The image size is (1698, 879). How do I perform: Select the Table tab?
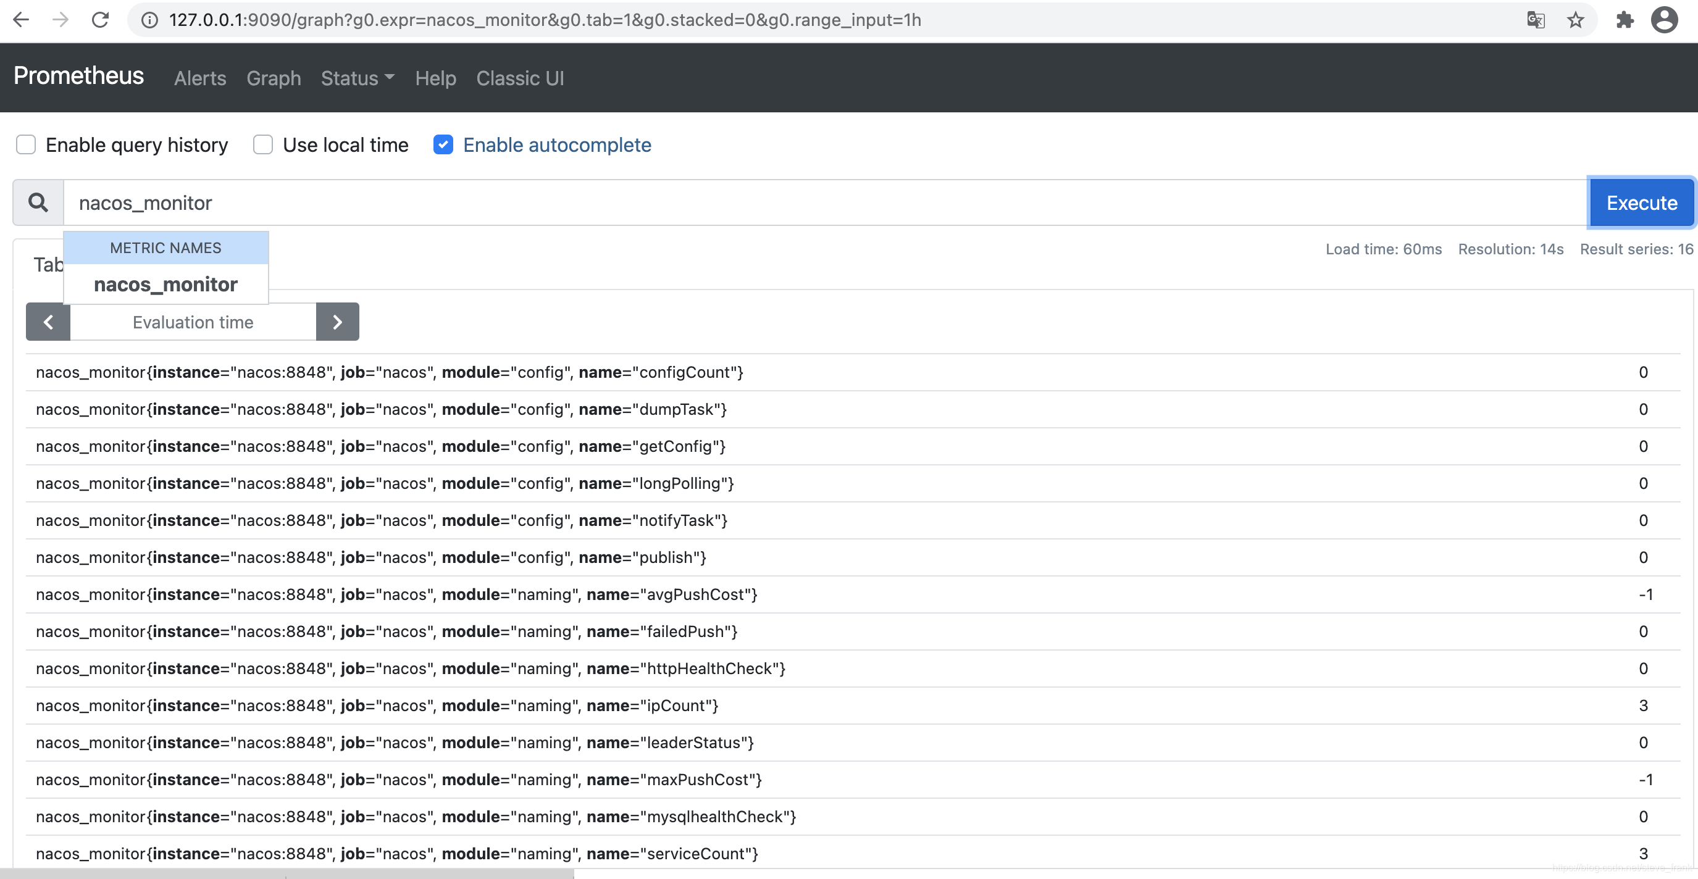[48, 264]
